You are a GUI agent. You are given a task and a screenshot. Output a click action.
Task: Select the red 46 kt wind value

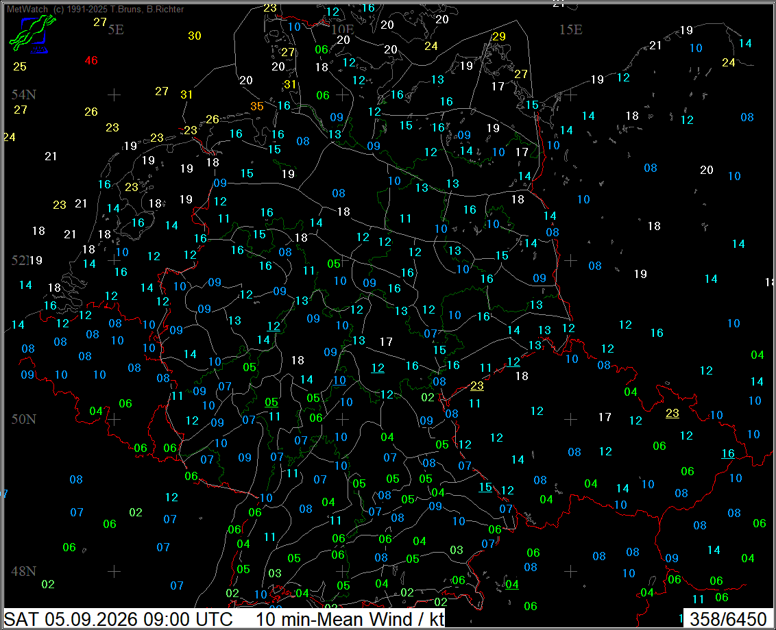[x=91, y=60]
